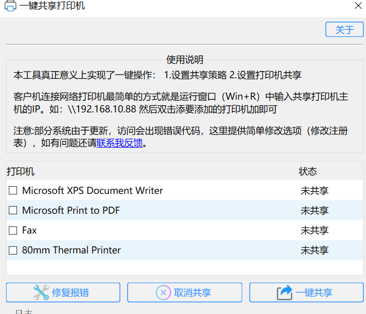Click the 状态 column header
The width and height of the screenshot is (366, 314).
click(308, 171)
